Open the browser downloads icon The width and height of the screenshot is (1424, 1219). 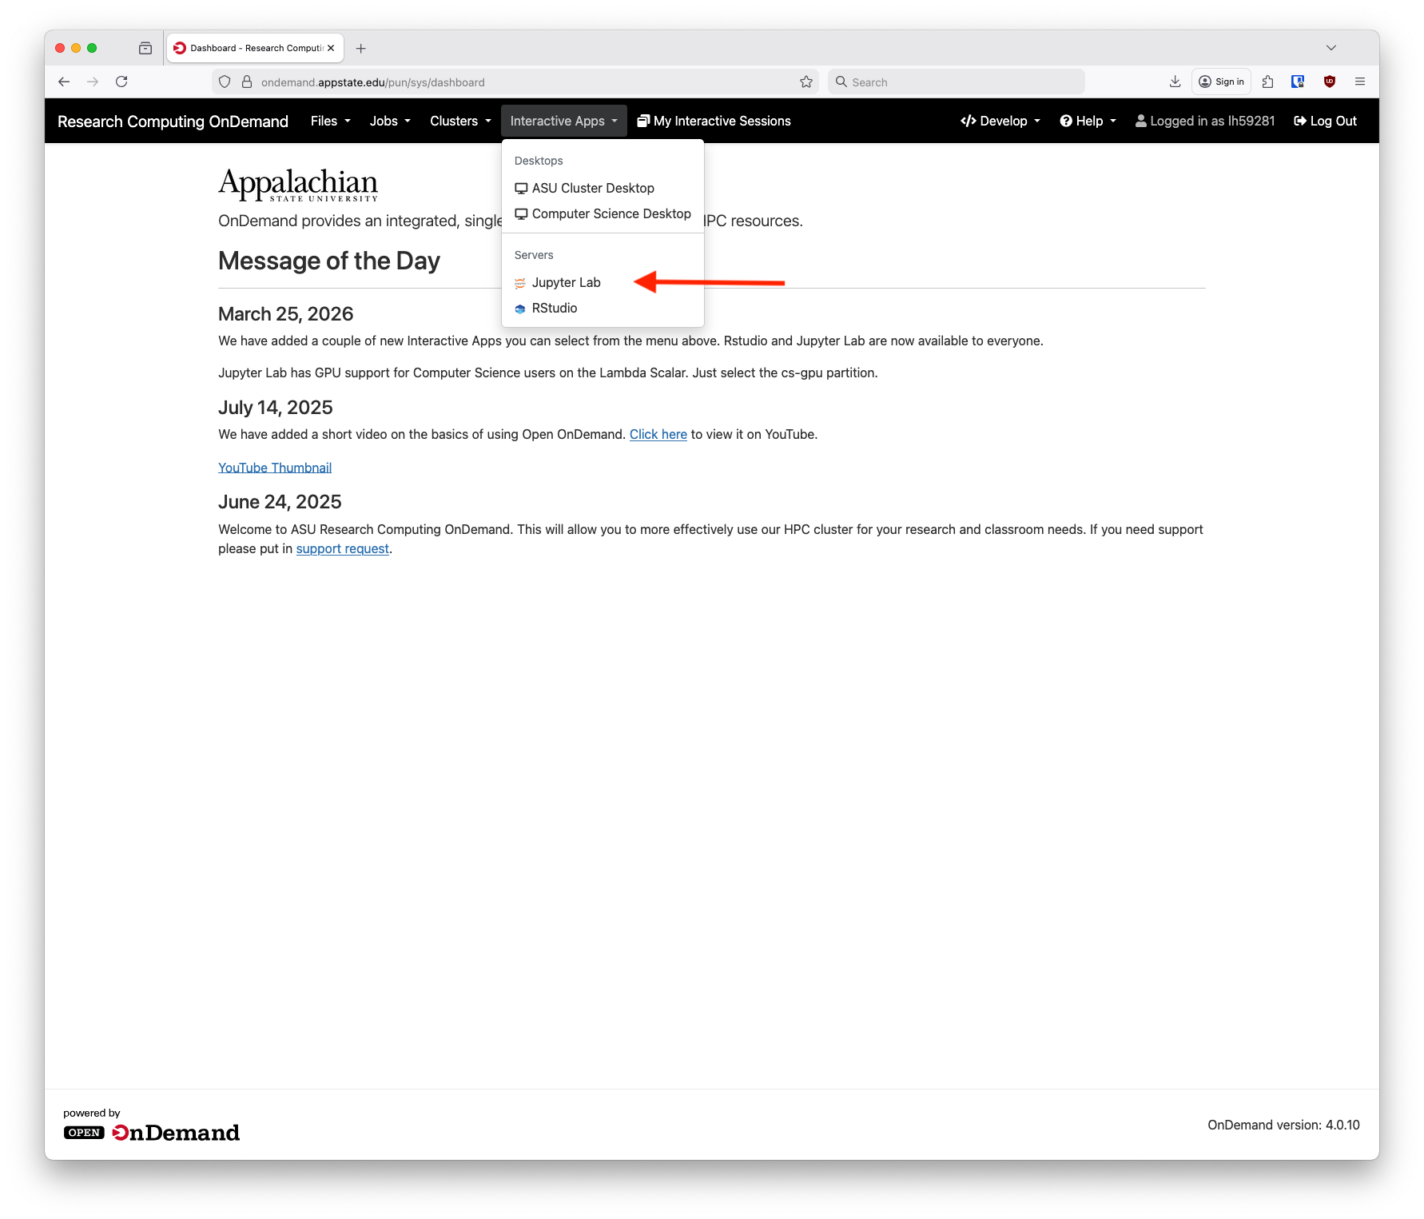pyautogui.click(x=1175, y=82)
